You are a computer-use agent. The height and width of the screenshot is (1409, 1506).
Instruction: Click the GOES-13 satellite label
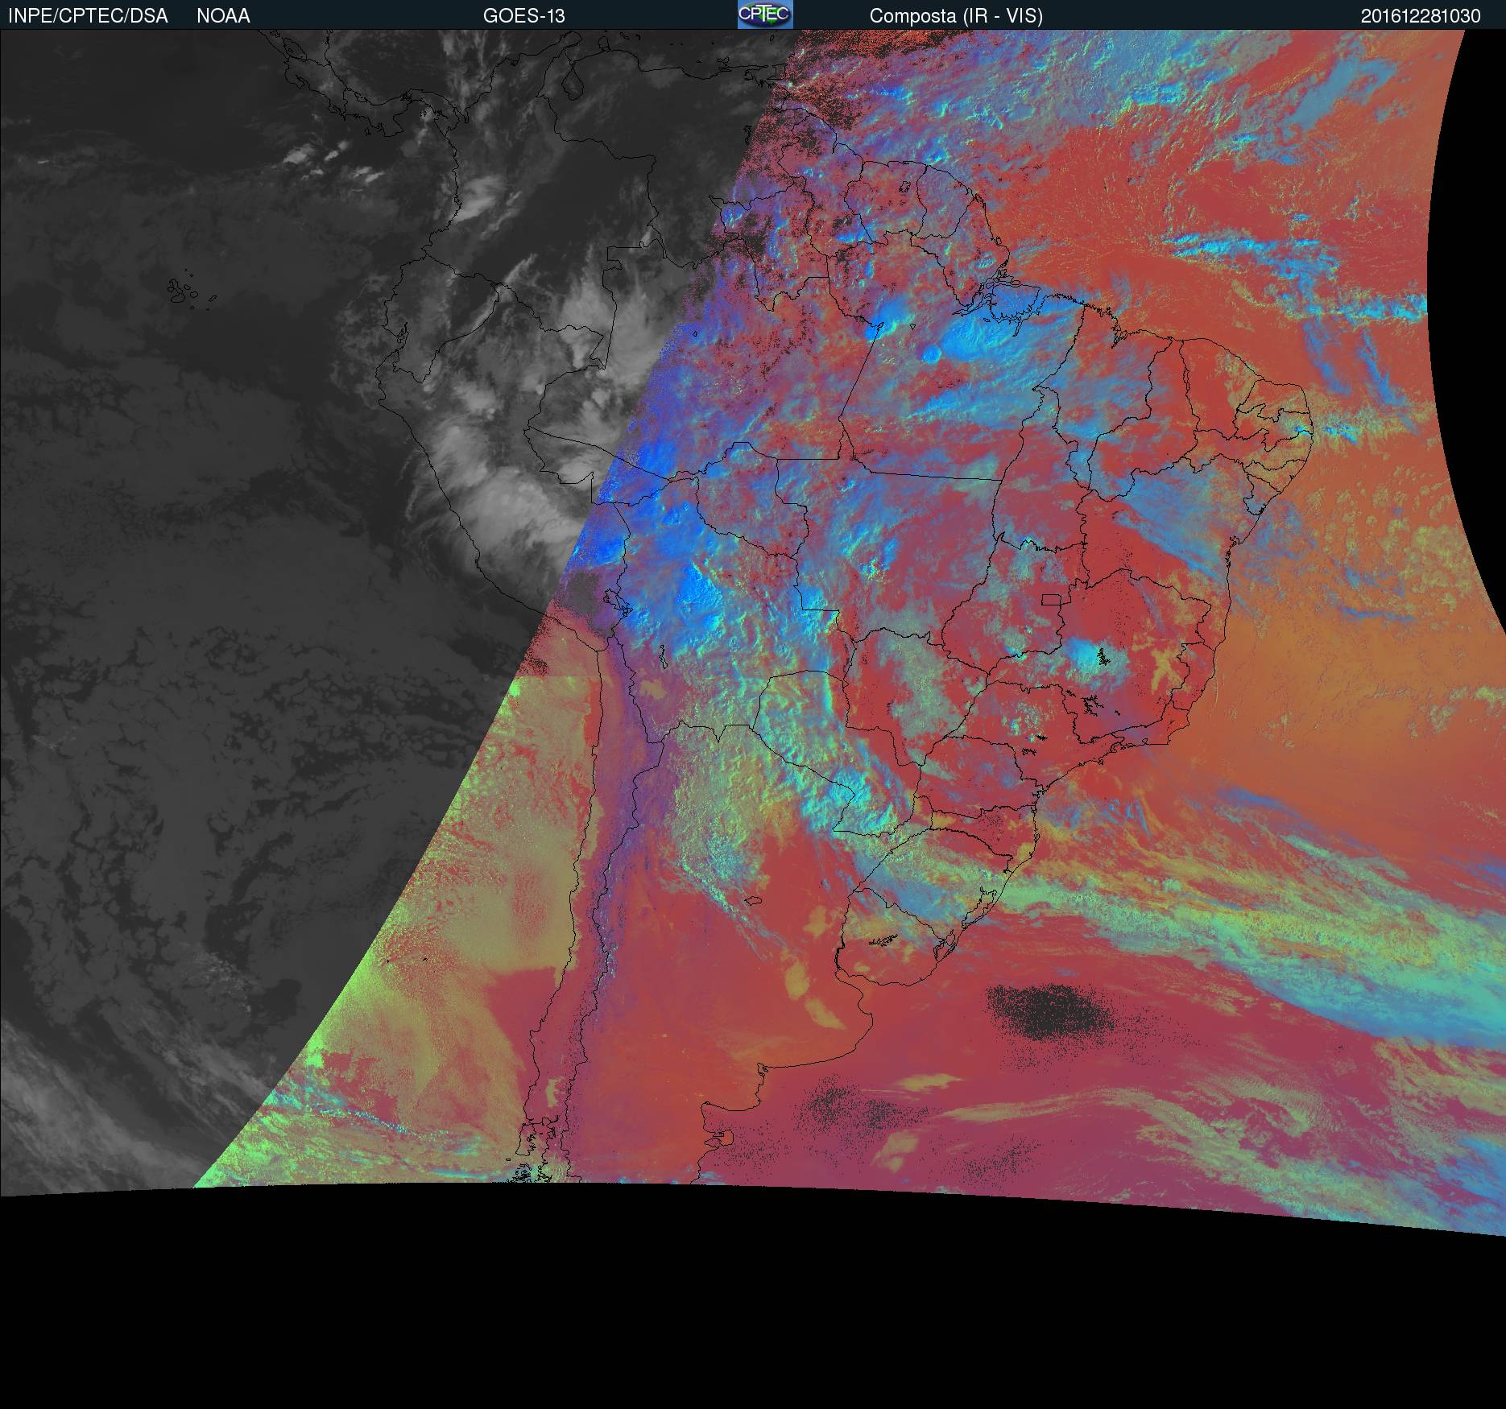pos(523,16)
